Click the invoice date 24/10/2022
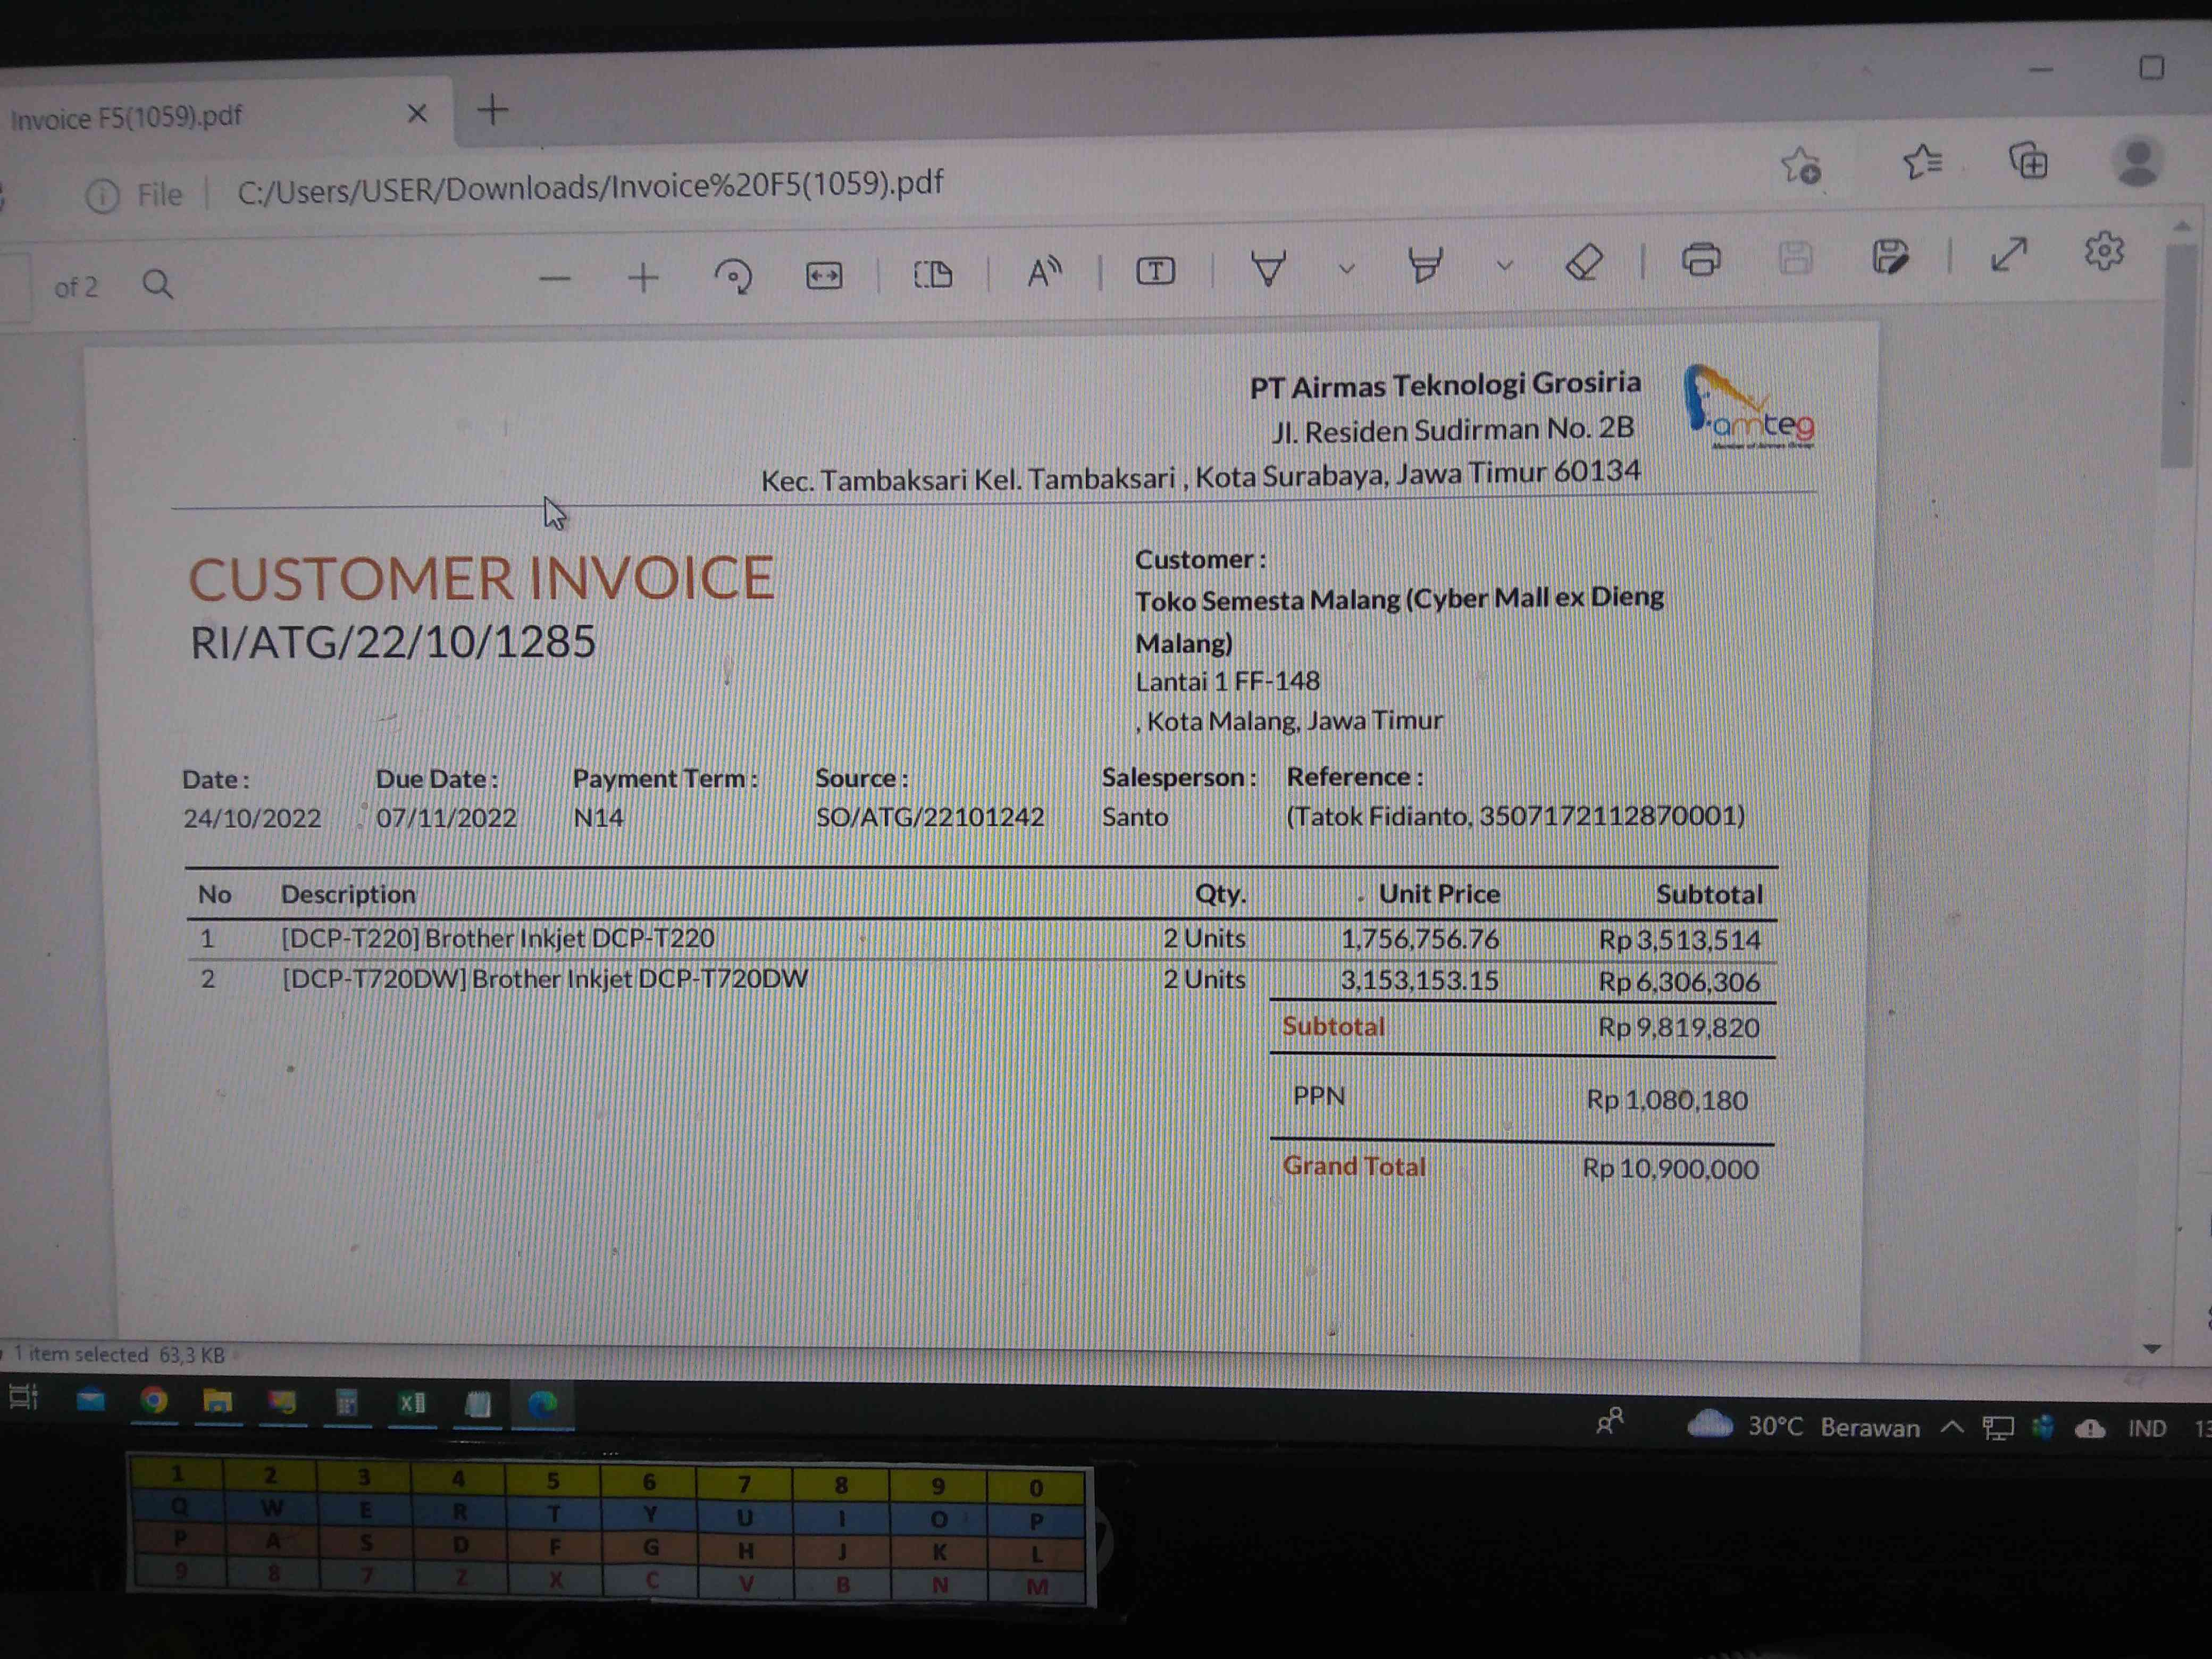2212x1659 pixels. [252, 818]
